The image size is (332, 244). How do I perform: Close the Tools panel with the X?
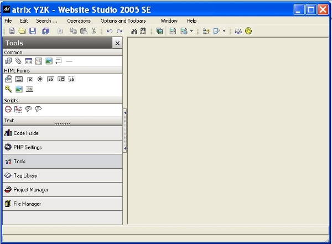[x=117, y=43]
